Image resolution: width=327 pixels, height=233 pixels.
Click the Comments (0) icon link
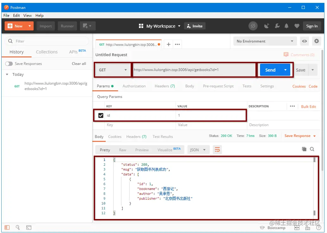coord(299,55)
